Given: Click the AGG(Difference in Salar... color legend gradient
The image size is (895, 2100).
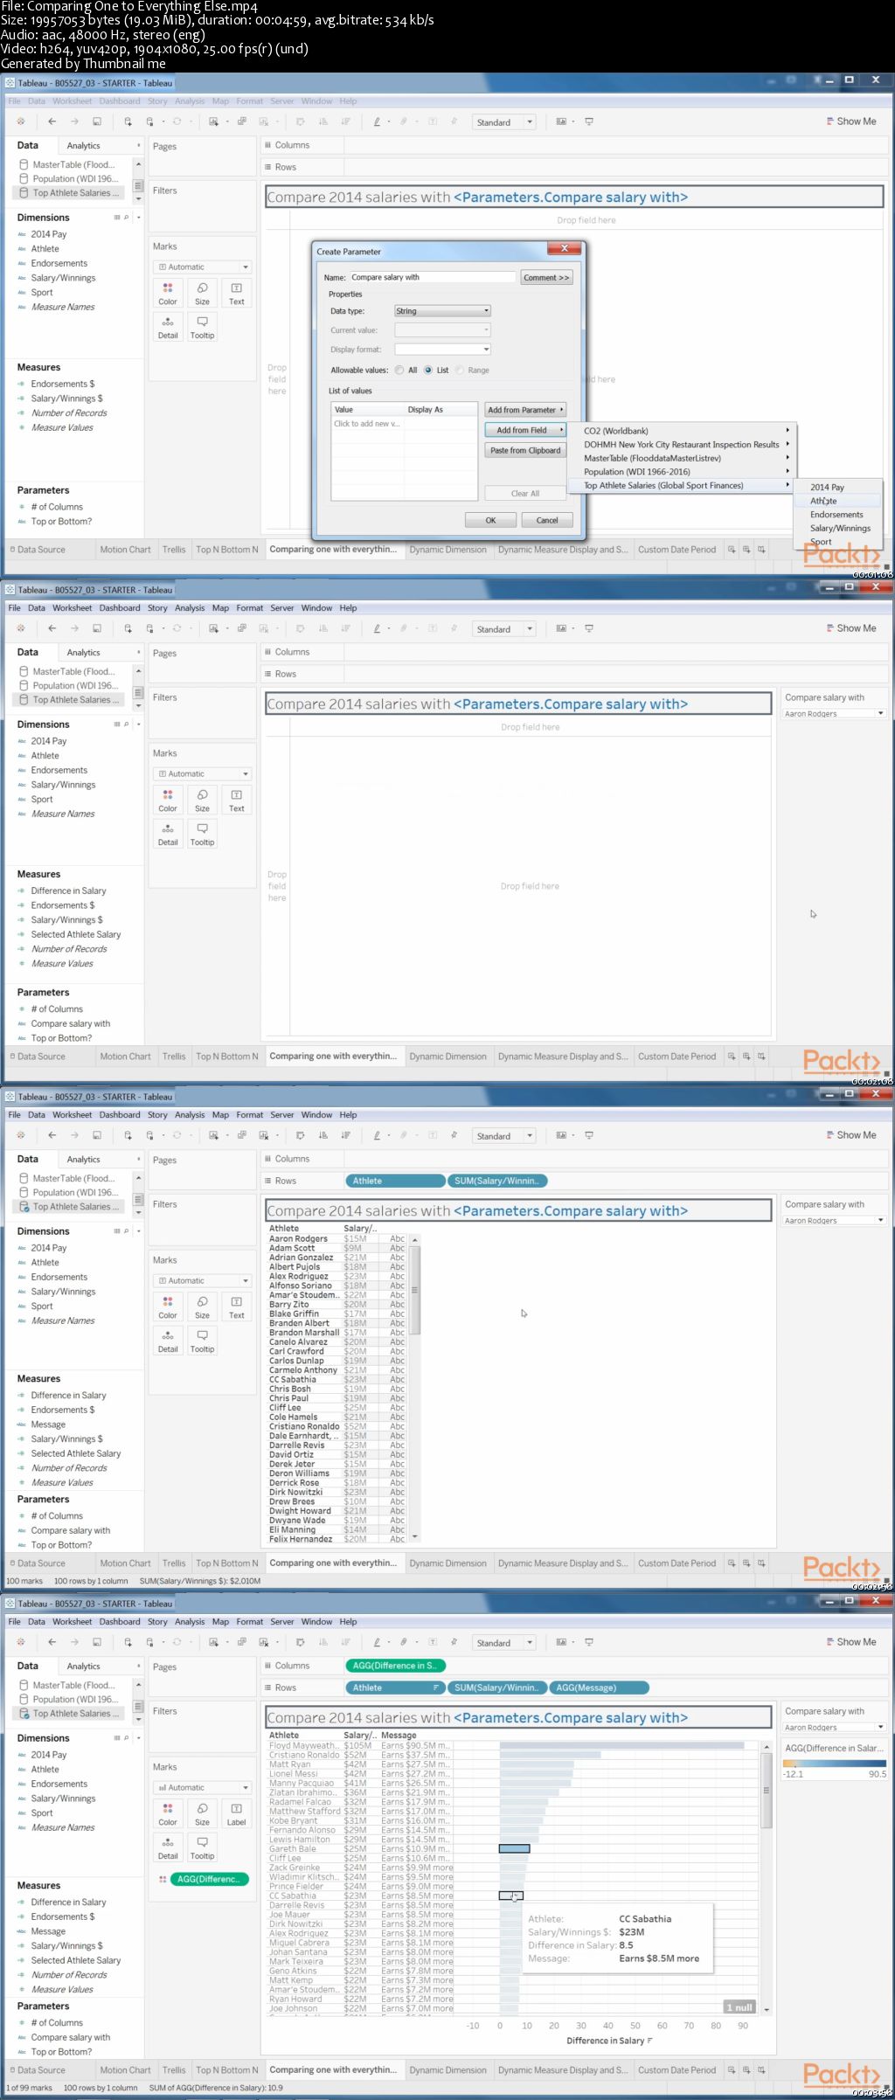Looking at the screenshot, I should pyautogui.click(x=834, y=1763).
